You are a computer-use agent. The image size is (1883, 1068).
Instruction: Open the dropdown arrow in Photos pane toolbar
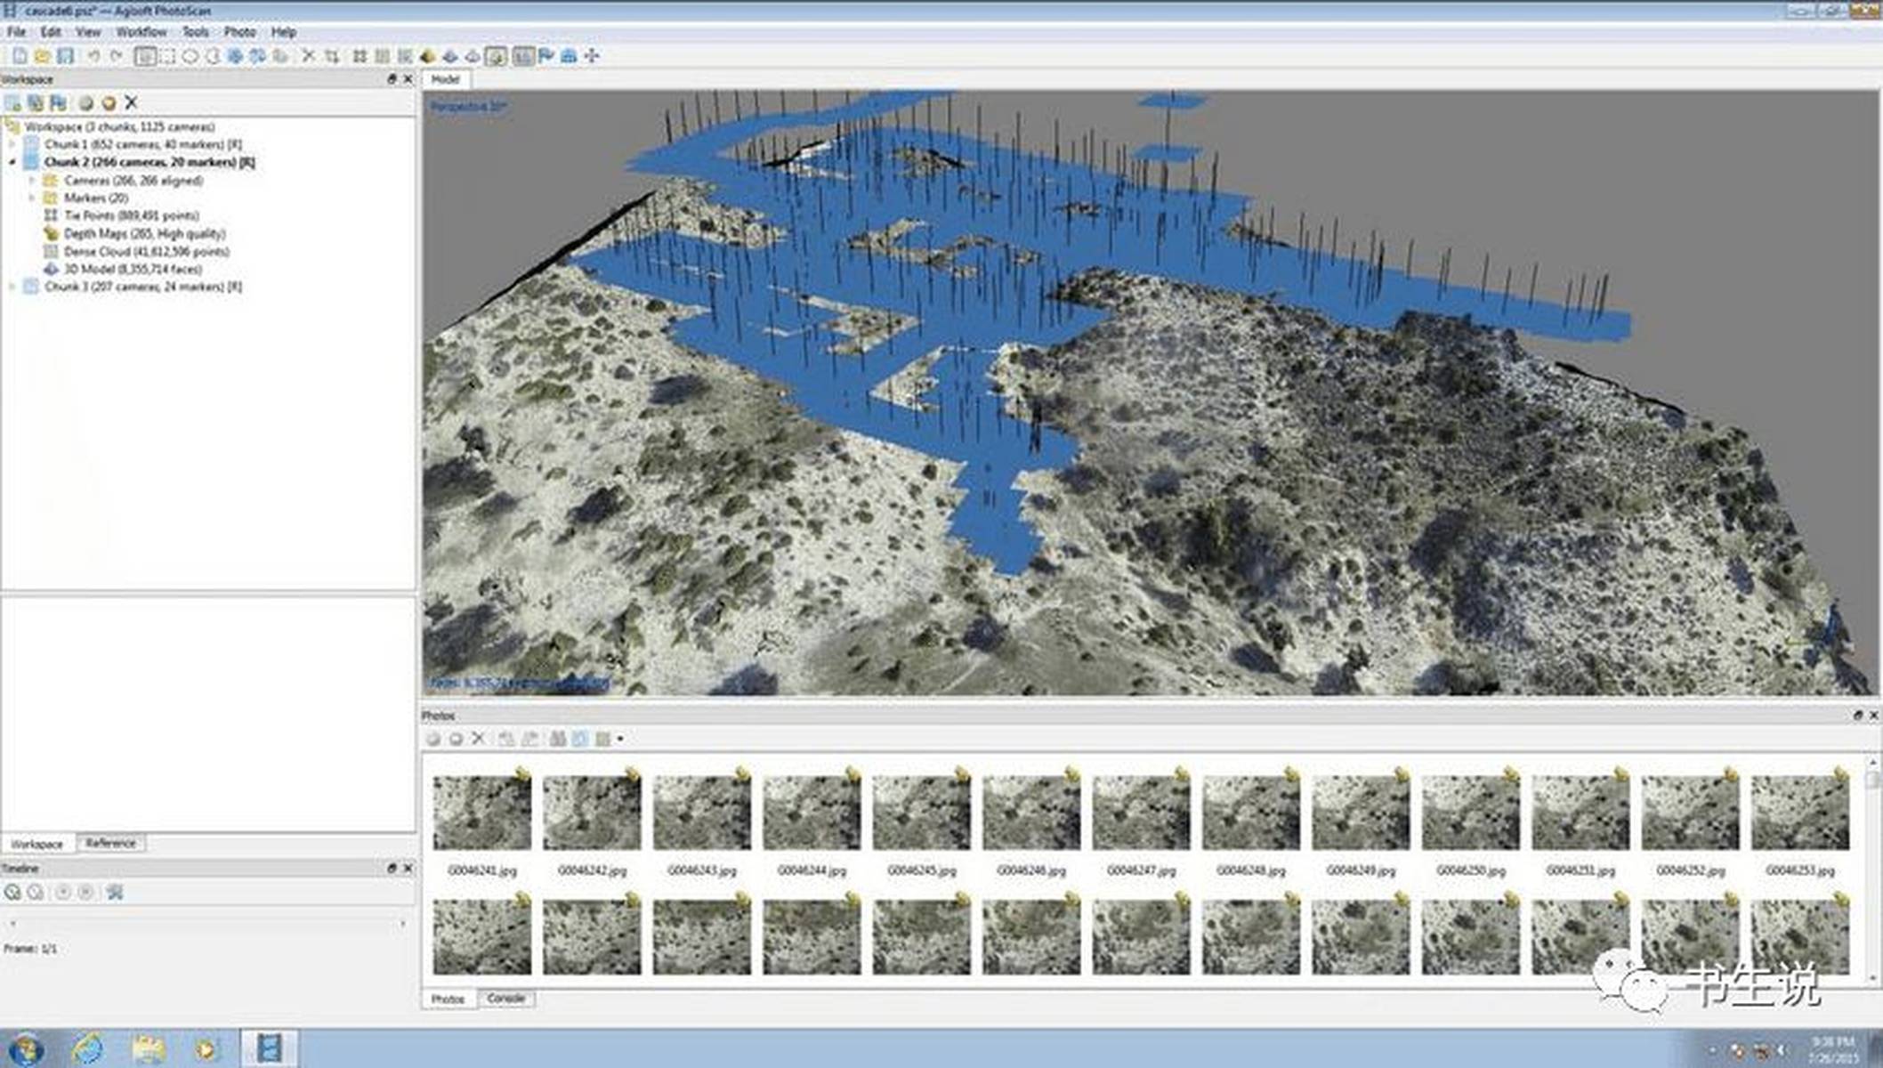pos(621,740)
